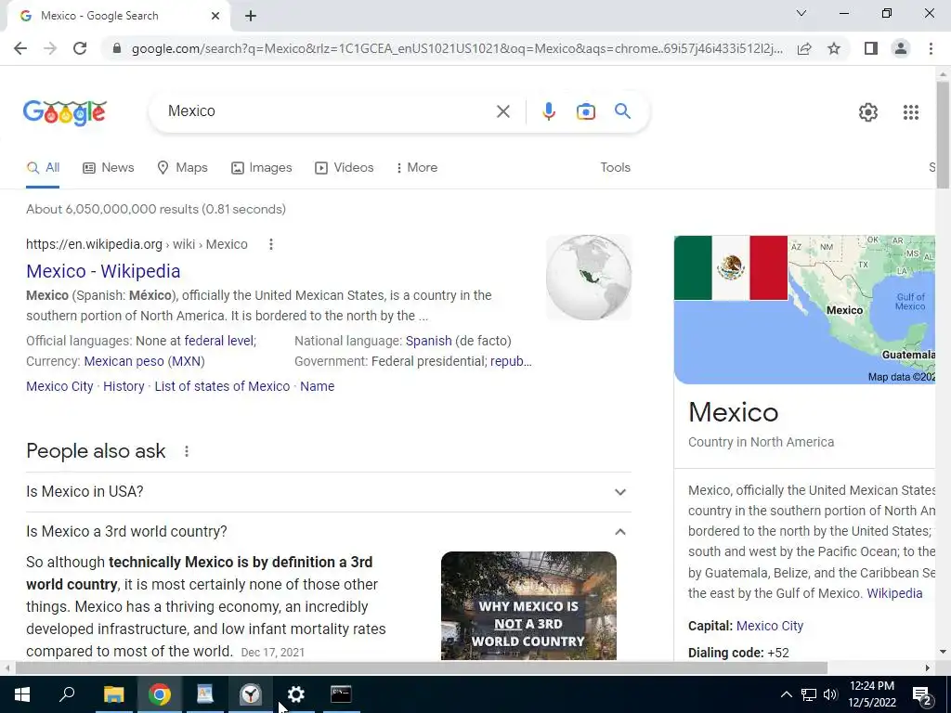Follow the Spanish language link
This screenshot has height=713, width=951.
[429, 341]
